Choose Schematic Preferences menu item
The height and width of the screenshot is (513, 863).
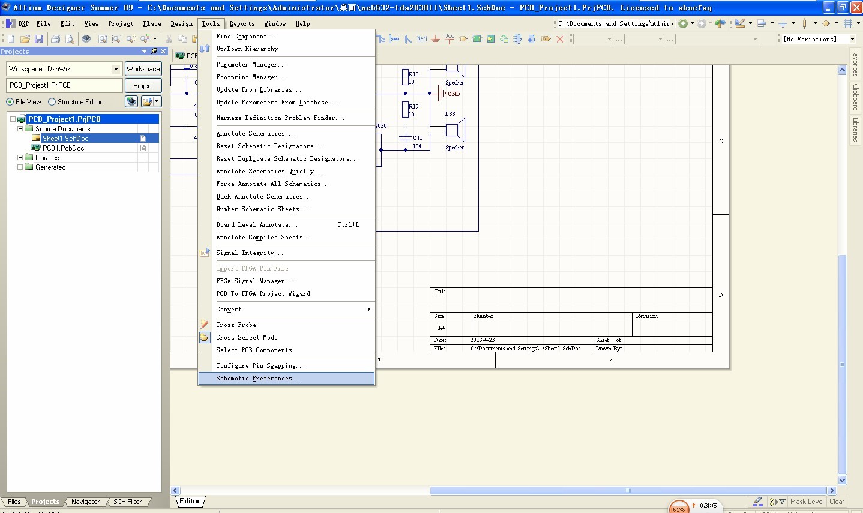(286, 379)
